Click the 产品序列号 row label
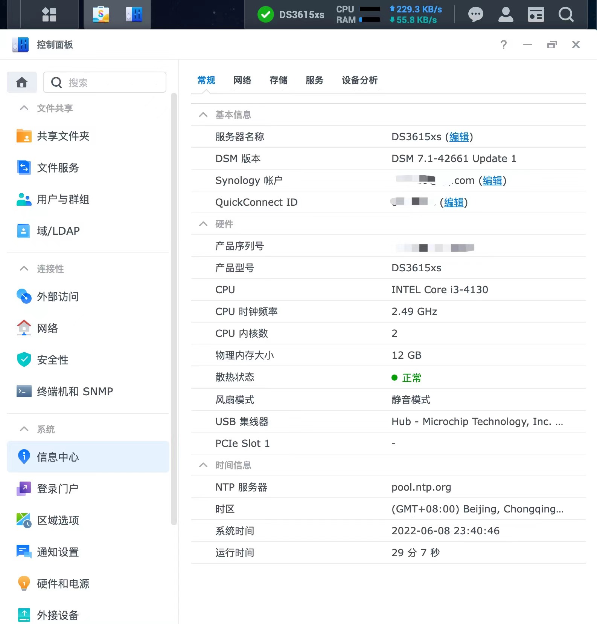Viewport: 597px width, 624px height. pos(240,246)
